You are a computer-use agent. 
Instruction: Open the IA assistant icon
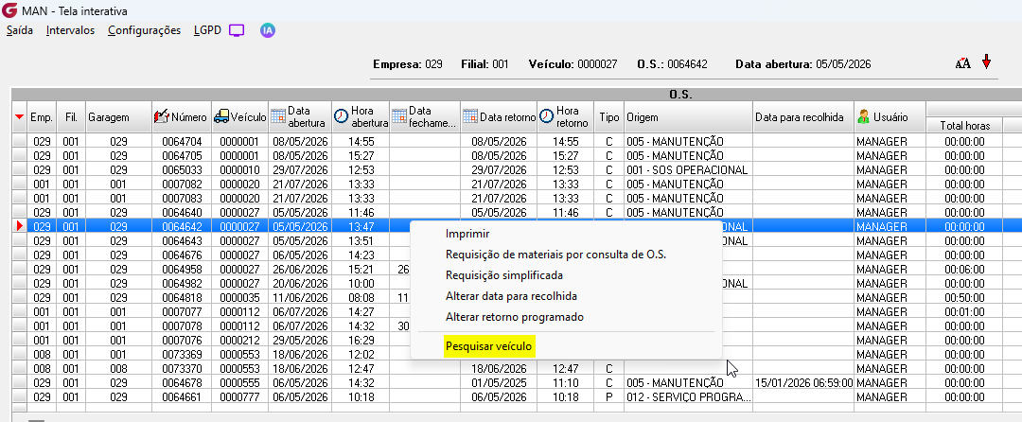click(267, 30)
